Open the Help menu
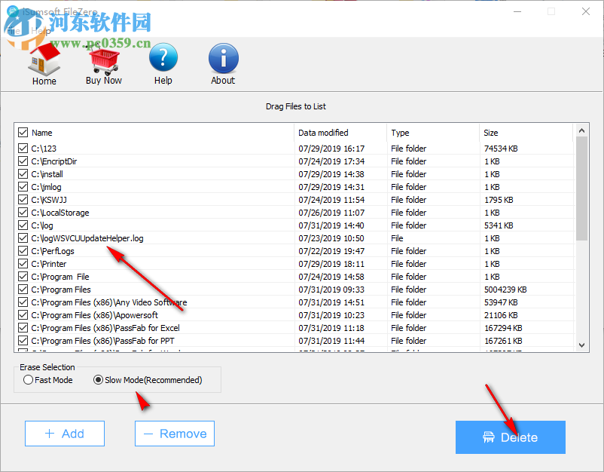The height and width of the screenshot is (472, 604). [40, 31]
